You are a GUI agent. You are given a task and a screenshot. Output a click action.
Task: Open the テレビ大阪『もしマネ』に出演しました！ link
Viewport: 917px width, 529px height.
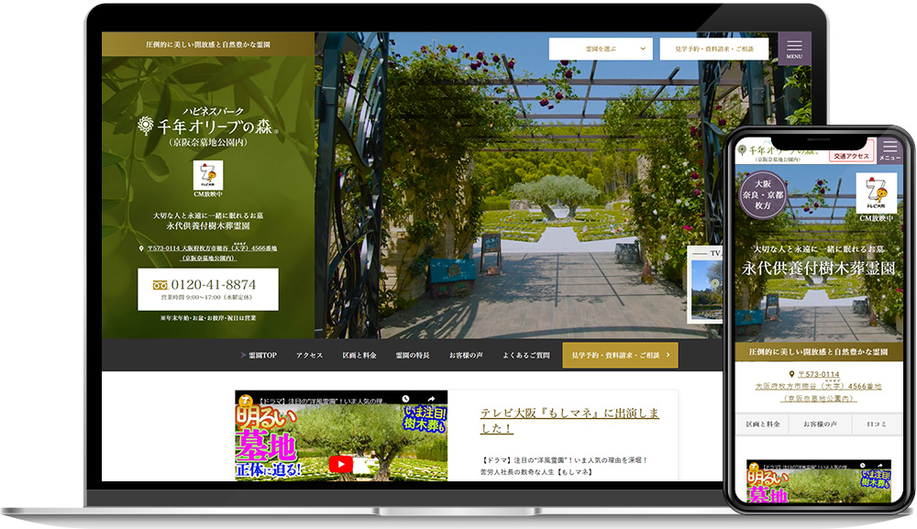[569, 420]
